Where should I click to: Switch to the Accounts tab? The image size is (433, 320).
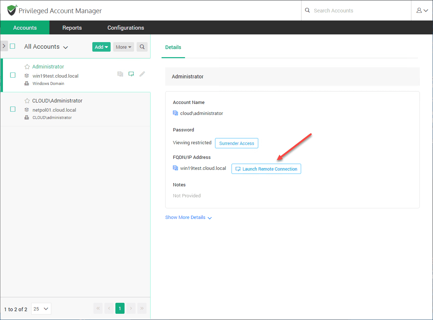(x=25, y=27)
